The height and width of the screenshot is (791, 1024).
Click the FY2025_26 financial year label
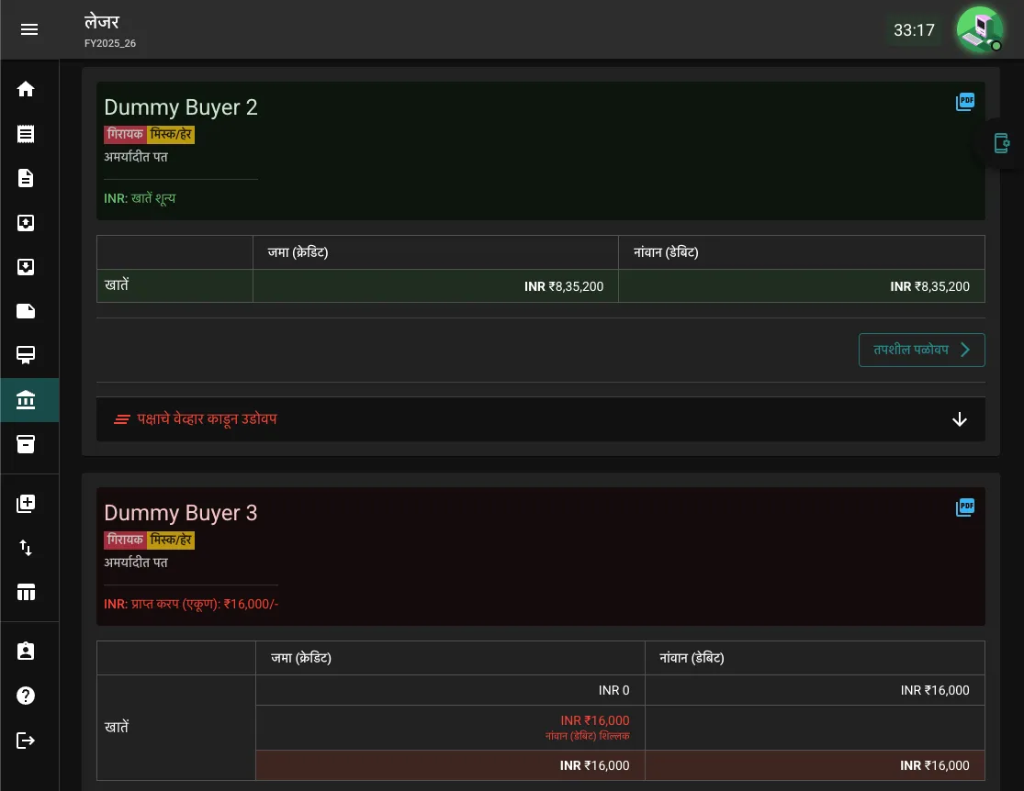pos(109,43)
